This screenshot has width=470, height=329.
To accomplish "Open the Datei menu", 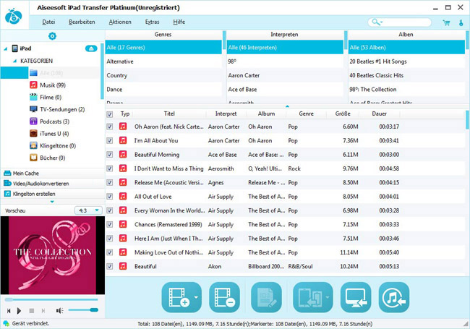I will 48,22.
